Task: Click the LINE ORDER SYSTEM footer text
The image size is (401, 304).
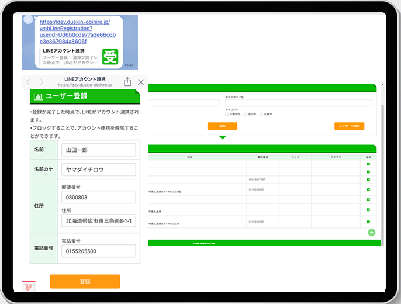Action: coord(204,243)
